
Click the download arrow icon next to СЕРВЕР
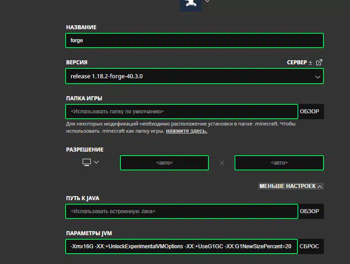tap(310, 63)
